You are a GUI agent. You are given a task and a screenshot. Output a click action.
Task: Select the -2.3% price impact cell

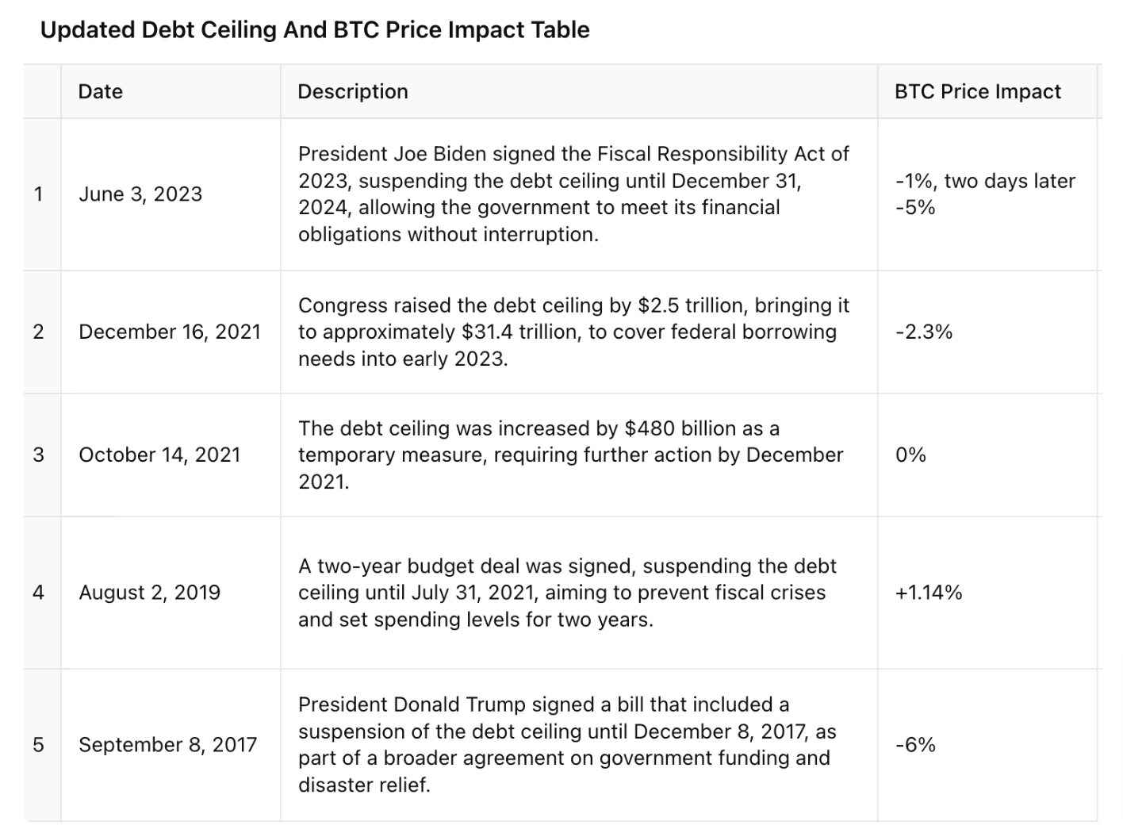coord(924,332)
